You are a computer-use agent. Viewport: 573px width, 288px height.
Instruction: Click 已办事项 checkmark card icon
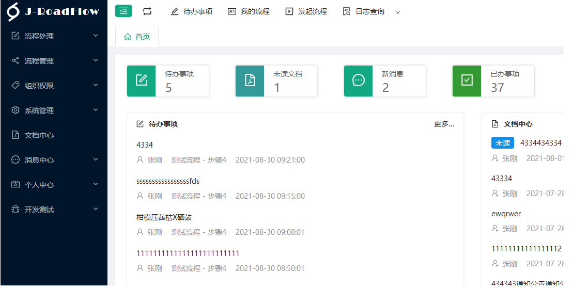coord(467,81)
